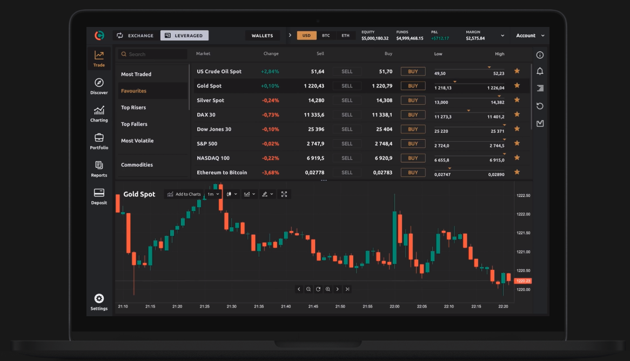Viewport: 630px width, 361px height.
Task: Buy NASDAQ 100
Action: (x=413, y=158)
